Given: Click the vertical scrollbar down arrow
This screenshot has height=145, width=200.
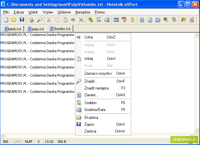Looking at the screenshot, I should (197, 130).
